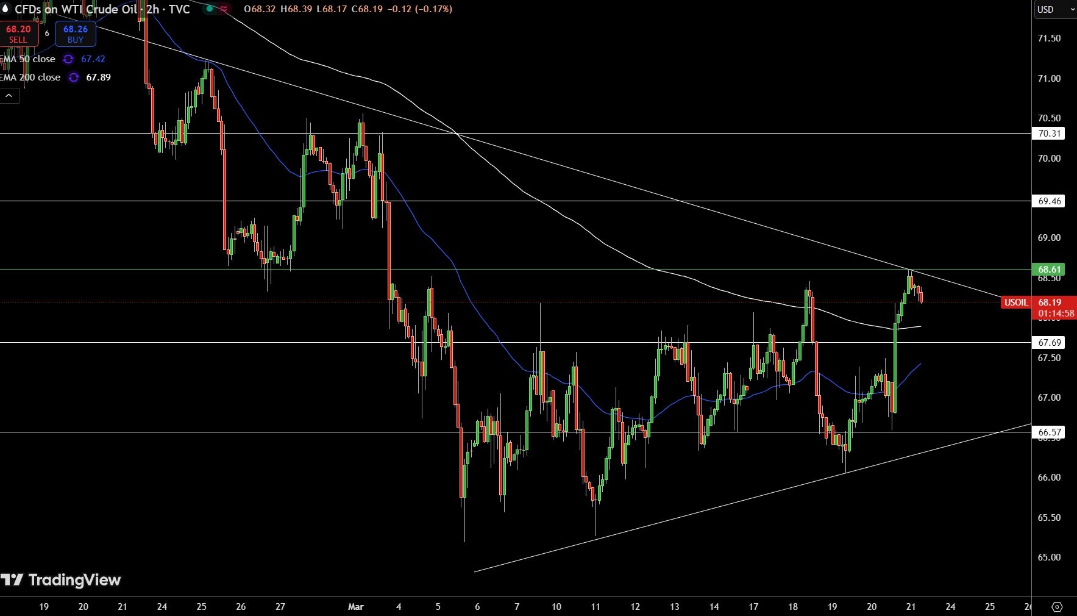
Task: Click the open price O68.32
Action: [260, 9]
